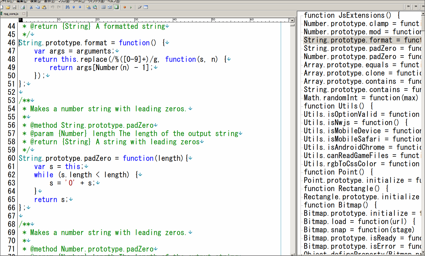Click the Print icon in toolbar
Viewport: 425px width, 256px height.
pyautogui.click(x=23, y=7)
